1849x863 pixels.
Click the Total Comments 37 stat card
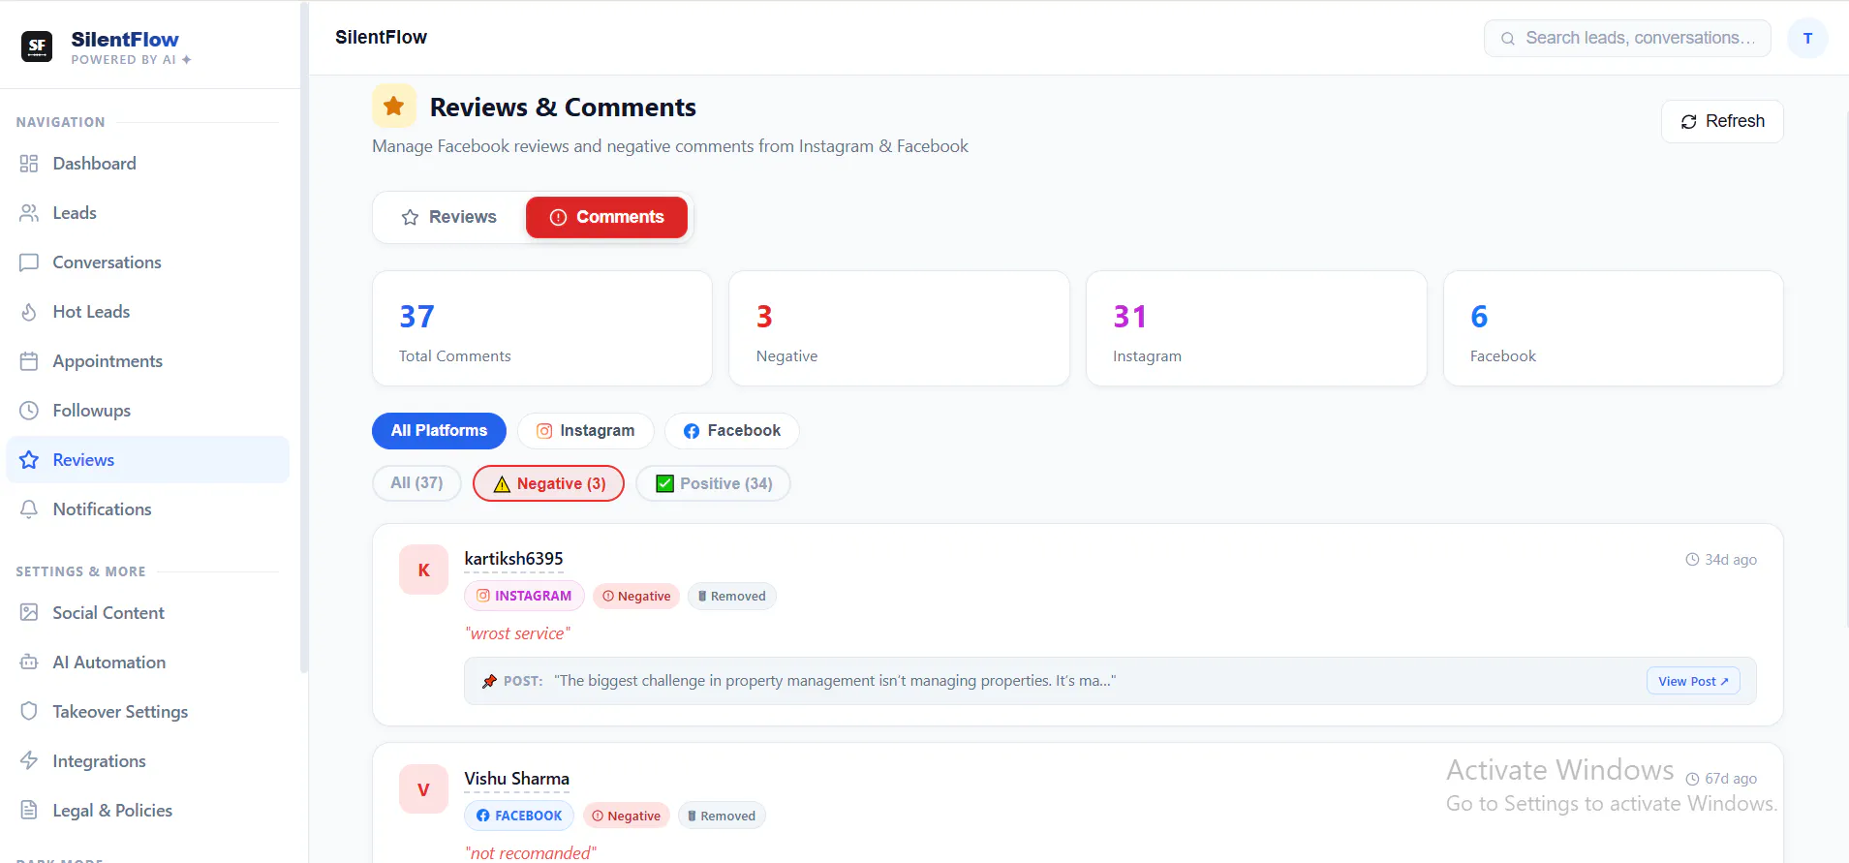pos(542,328)
